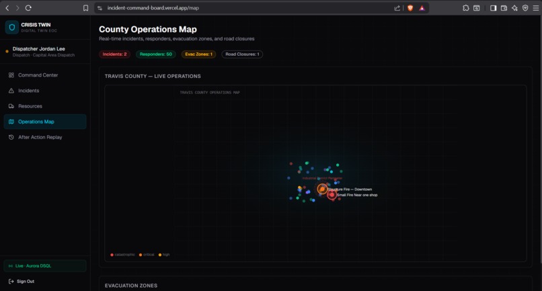The height and width of the screenshot is (291, 542).
Task: Click the critical legend orange dot
Action: pos(141,255)
